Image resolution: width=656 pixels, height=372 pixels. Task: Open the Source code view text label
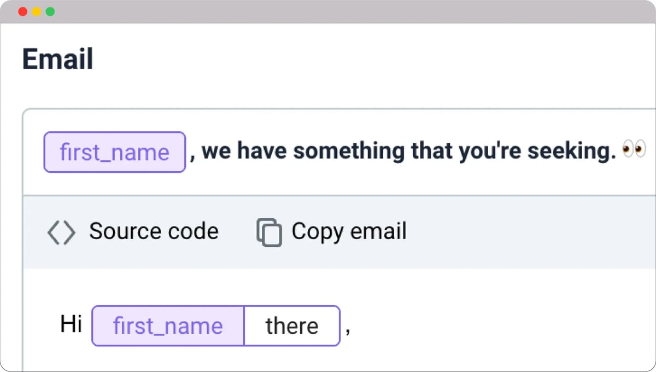pyautogui.click(x=154, y=231)
